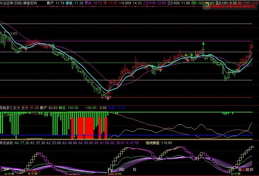This screenshot has height=176, width=259.
Task: Click the A2: 53.08 value
Action: pos(54,143)
